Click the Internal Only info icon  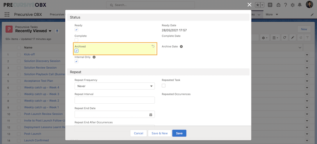(94, 57)
